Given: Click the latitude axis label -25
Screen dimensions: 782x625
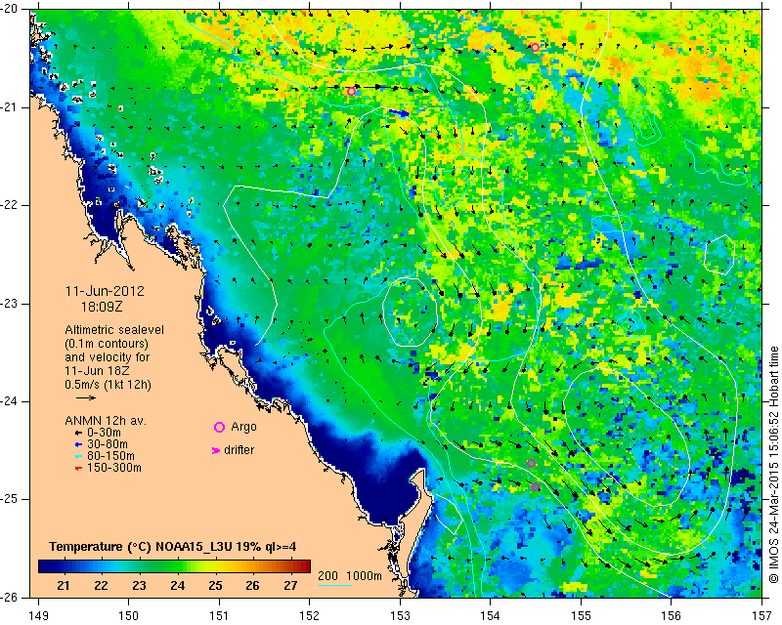Looking at the screenshot, I should 9,499.
